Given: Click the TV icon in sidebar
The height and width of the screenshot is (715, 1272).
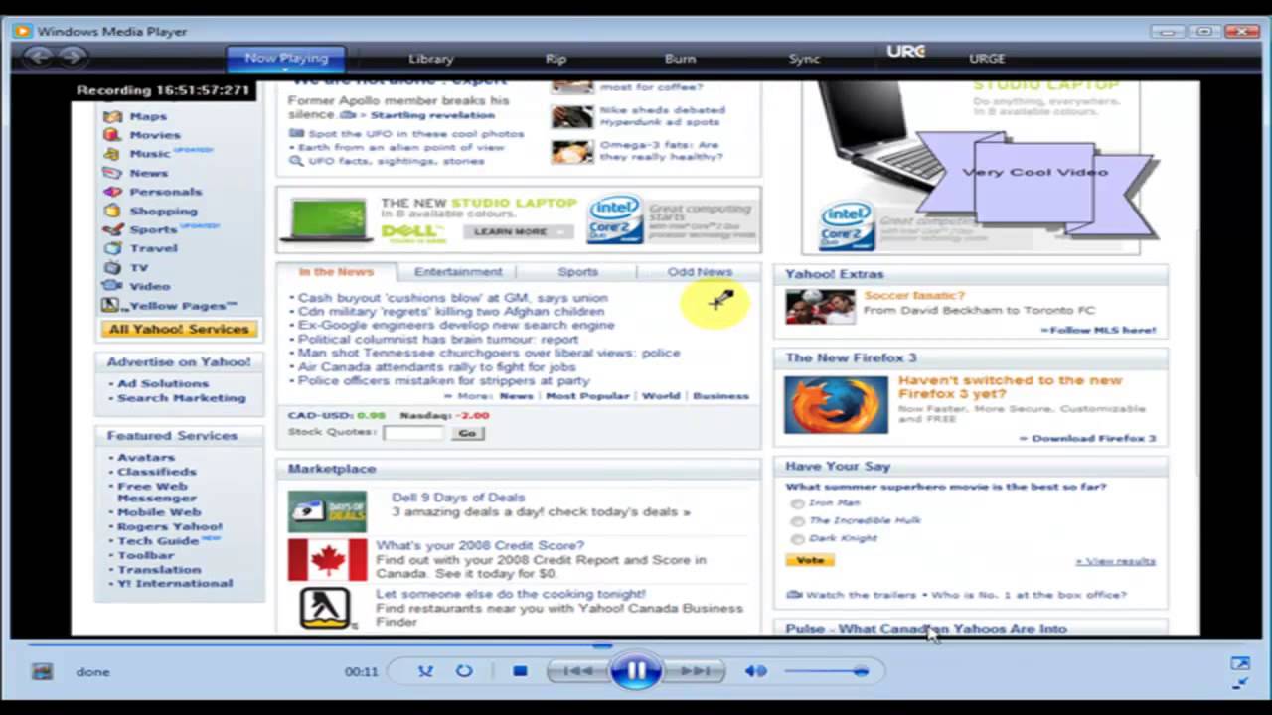Looking at the screenshot, I should 112,267.
